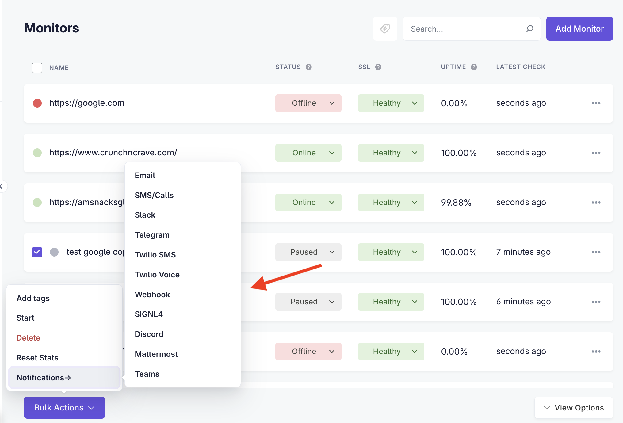The image size is (623, 423).
Task: Open more options for the 99.88% uptime row
Action: coord(596,203)
